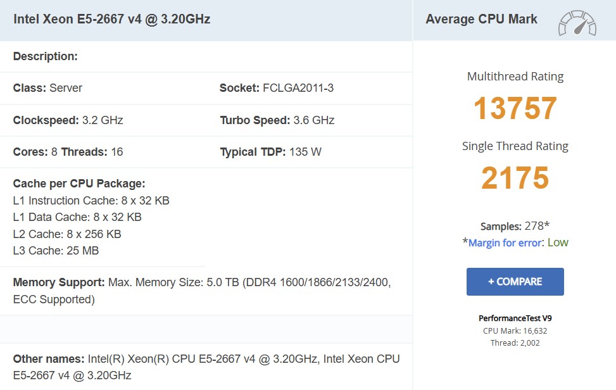This screenshot has width=616, height=390.
Task: Click the + COMPARE button
Action: (x=515, y=282)
